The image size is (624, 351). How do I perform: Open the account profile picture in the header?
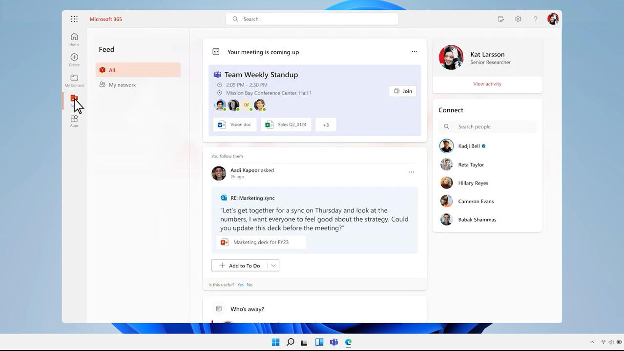553,19
